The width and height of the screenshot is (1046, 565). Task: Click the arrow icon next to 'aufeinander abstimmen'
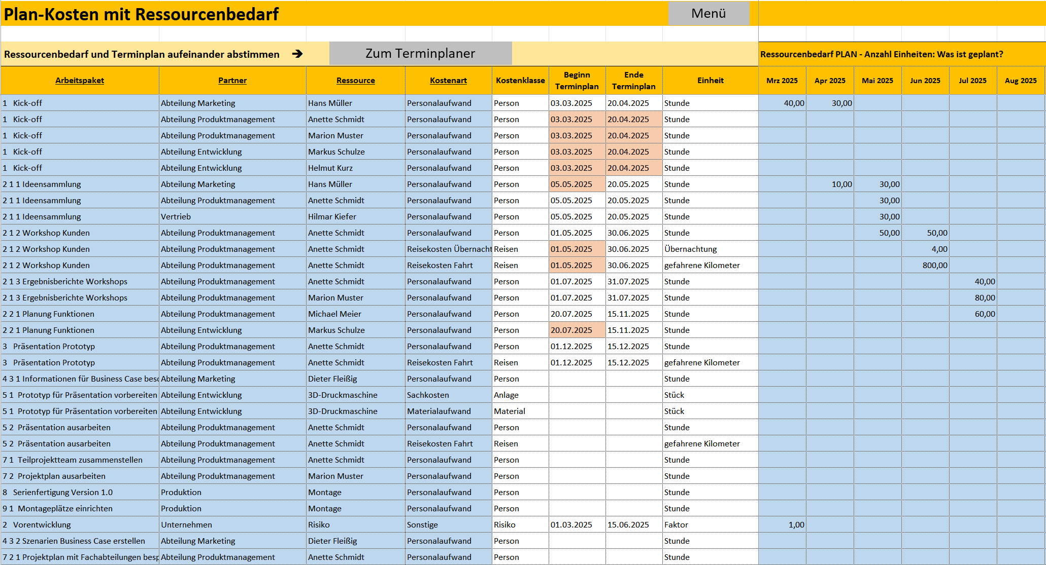297,54
